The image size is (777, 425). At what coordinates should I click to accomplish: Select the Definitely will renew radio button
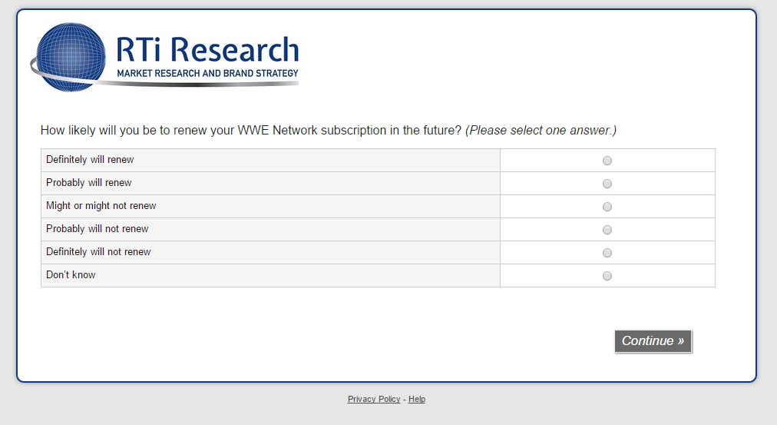[607, 161]
